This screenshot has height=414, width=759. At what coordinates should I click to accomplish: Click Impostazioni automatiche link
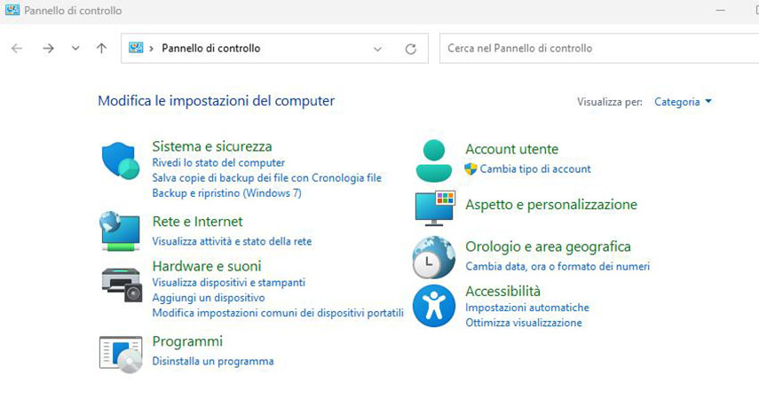pyautogui.click(x=527, y=307)
